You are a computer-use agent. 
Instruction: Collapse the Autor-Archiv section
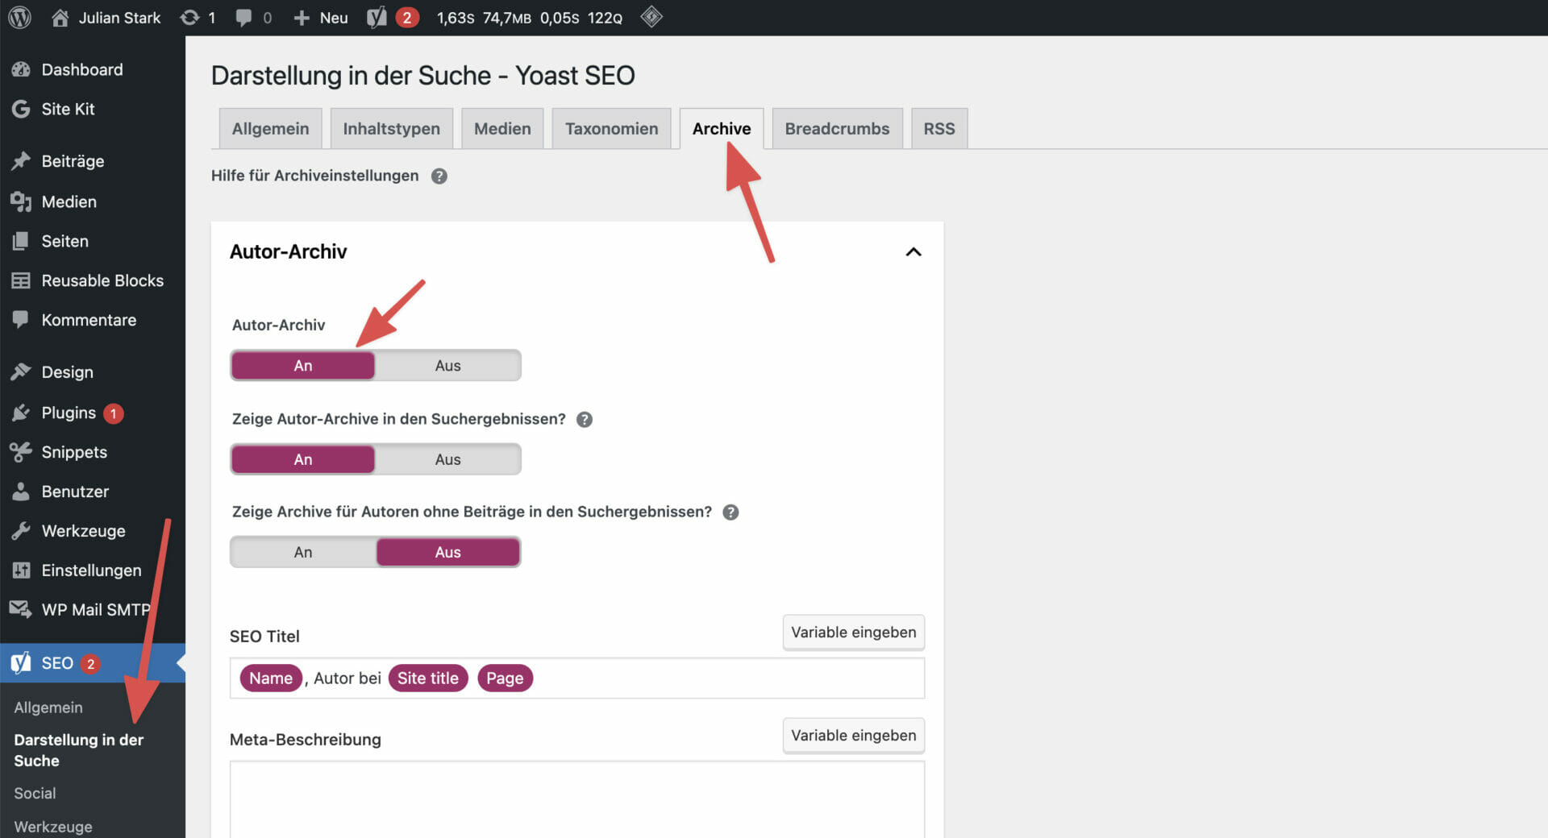point(913,252)
